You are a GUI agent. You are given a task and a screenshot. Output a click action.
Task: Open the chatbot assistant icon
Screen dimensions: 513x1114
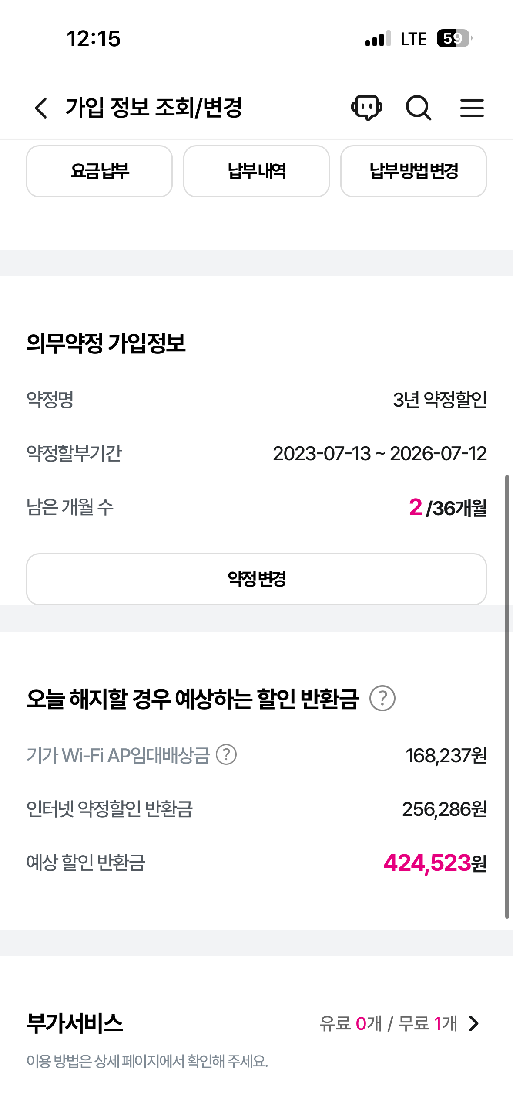tap(366, 108)
